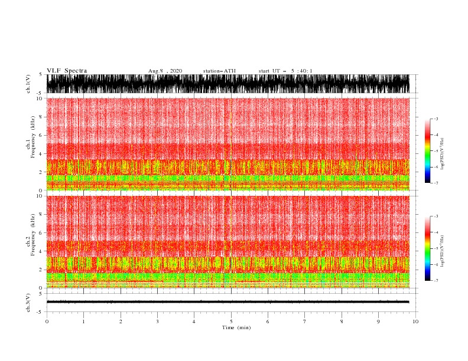The height and width of the screenshot is (361, 468).
Task: Click the "ch.3(V)" waveform axis label
Action: coord(28,303)
